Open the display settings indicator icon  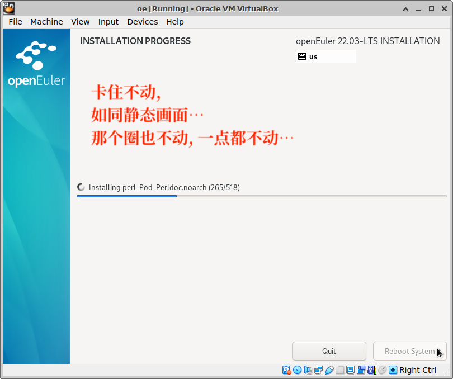tap(351, 370)
